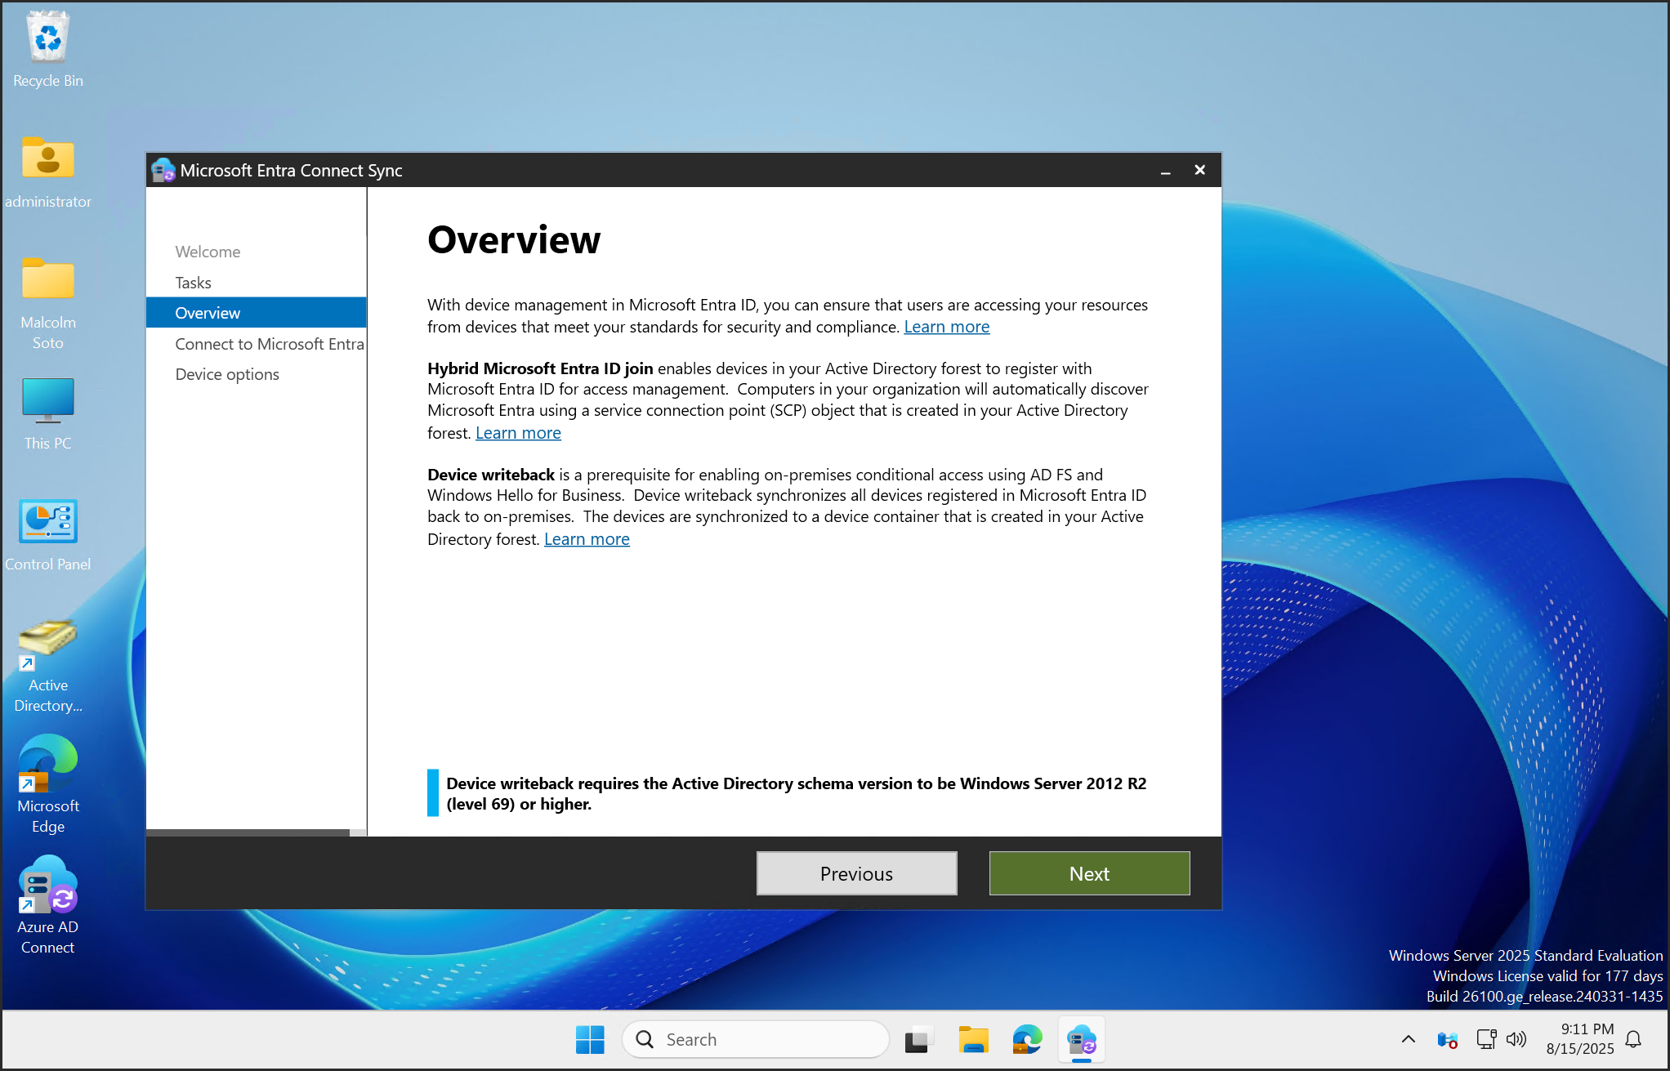Open the notification bell in the taskbar
Screen dimensions: 1670x1071
(x=1633, y=1040)
